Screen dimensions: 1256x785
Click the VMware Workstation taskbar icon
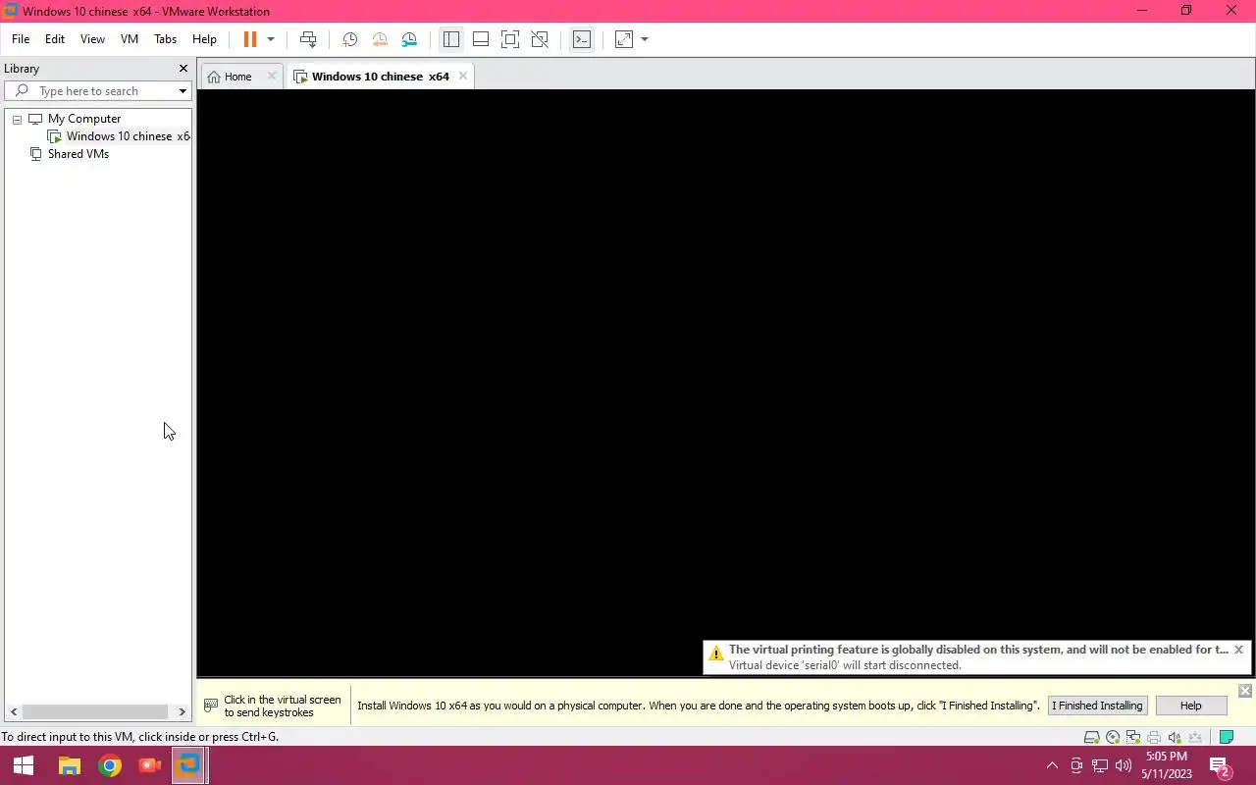188,765
